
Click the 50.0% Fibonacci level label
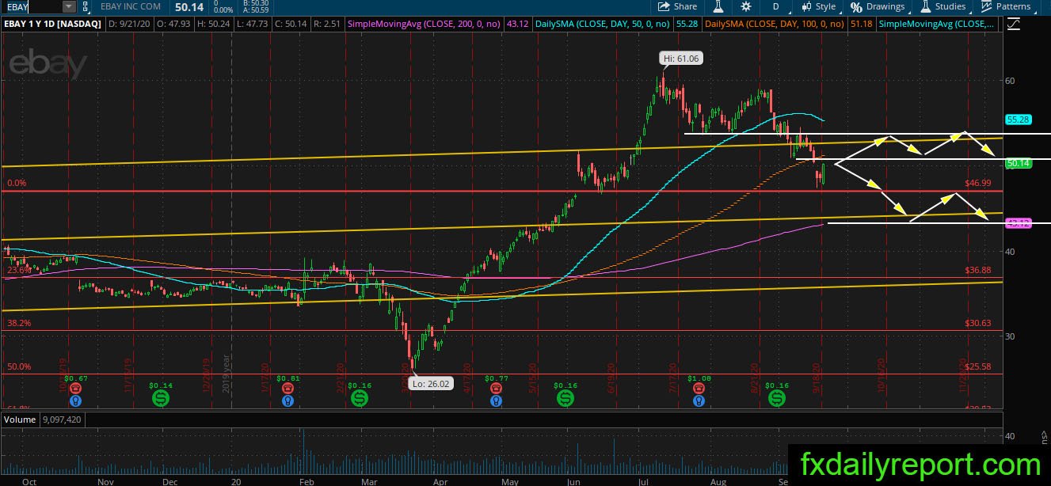click(x=19, y=366)
